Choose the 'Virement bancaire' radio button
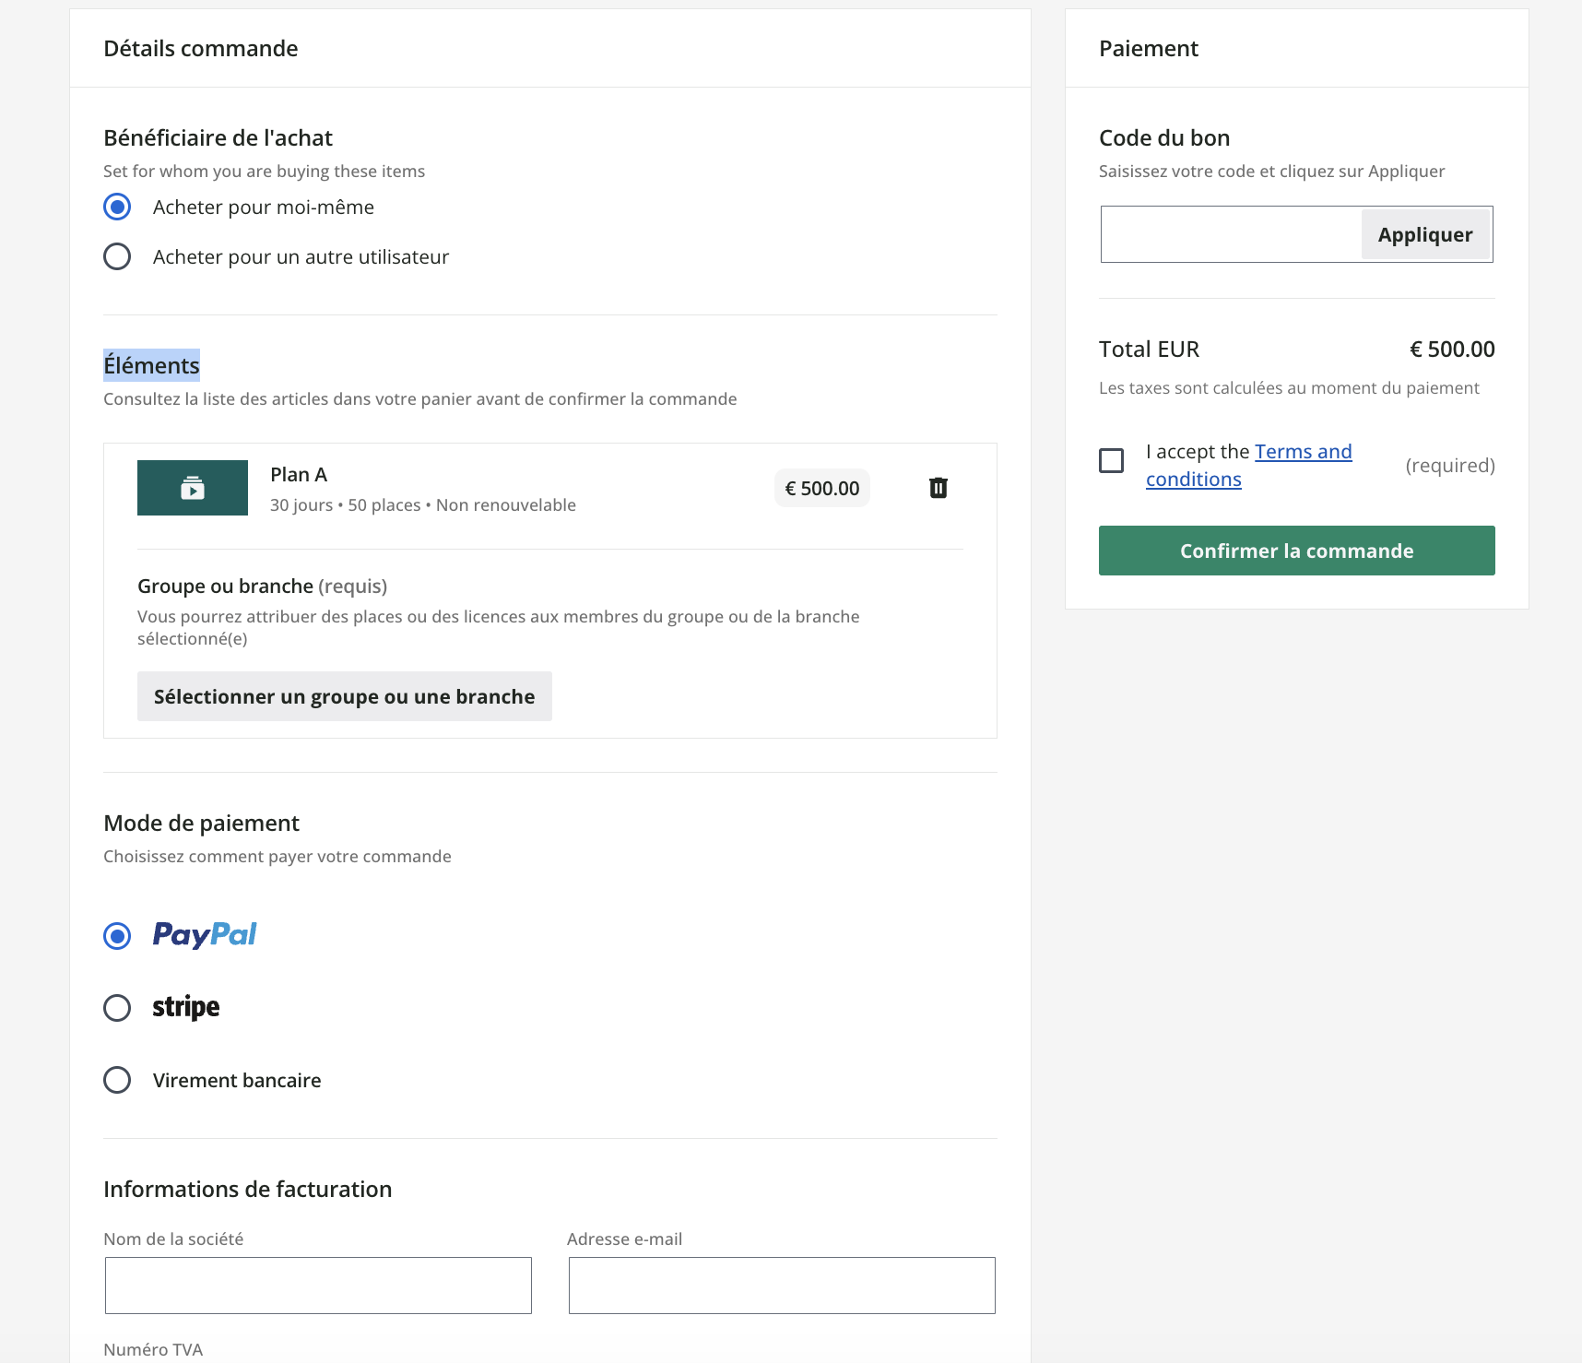This screenshot has width=1582, height=1363. 117,1080
